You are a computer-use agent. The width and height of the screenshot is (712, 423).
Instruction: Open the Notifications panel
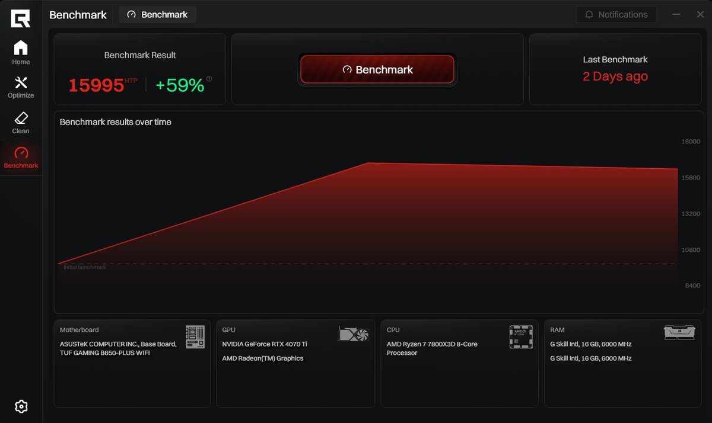click(616, 15)
